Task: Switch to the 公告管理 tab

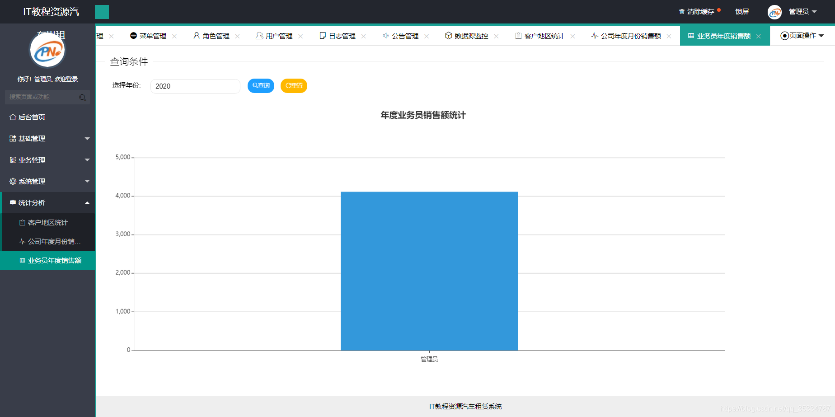Action: click(405, 36)
